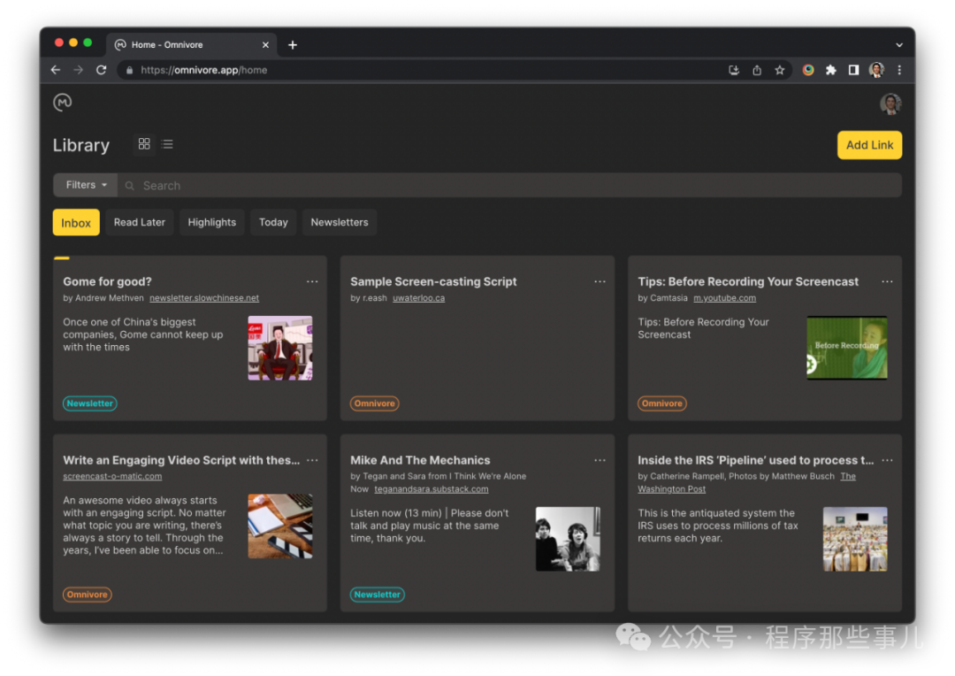Image resolution: width=955 pixels, height=676 pixels.
Task: Open options for Sample Screen-casting Script card
Action: pos(600,281)
